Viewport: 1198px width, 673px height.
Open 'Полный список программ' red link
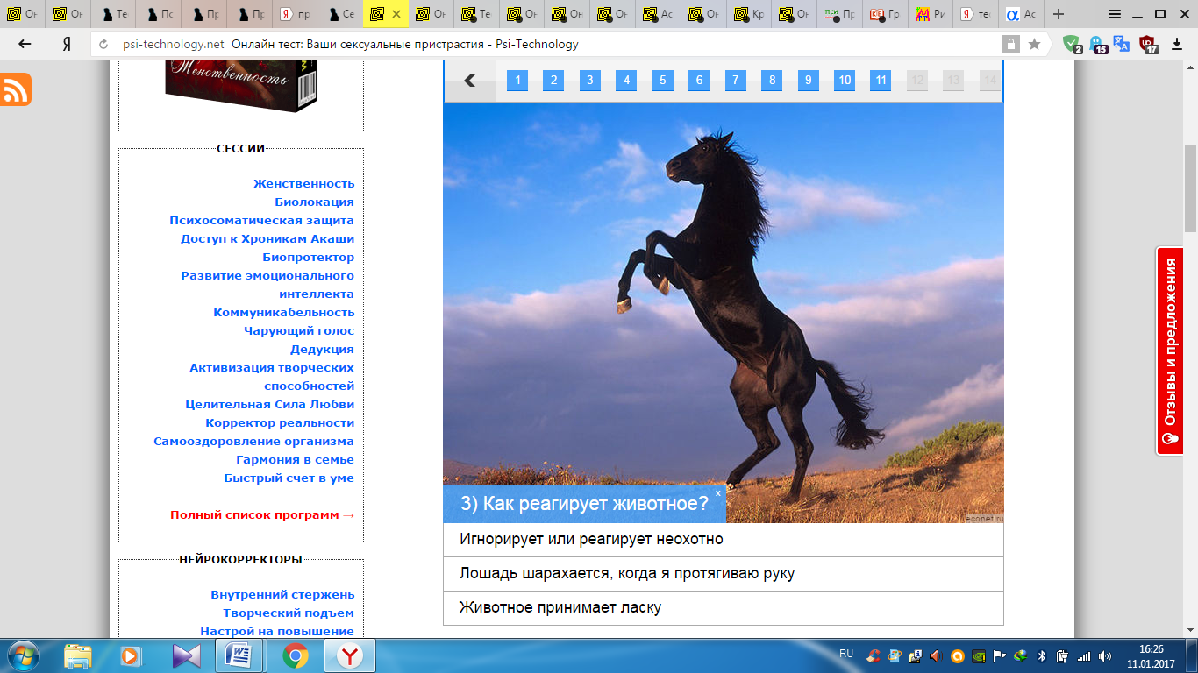[x=262, y=514]
